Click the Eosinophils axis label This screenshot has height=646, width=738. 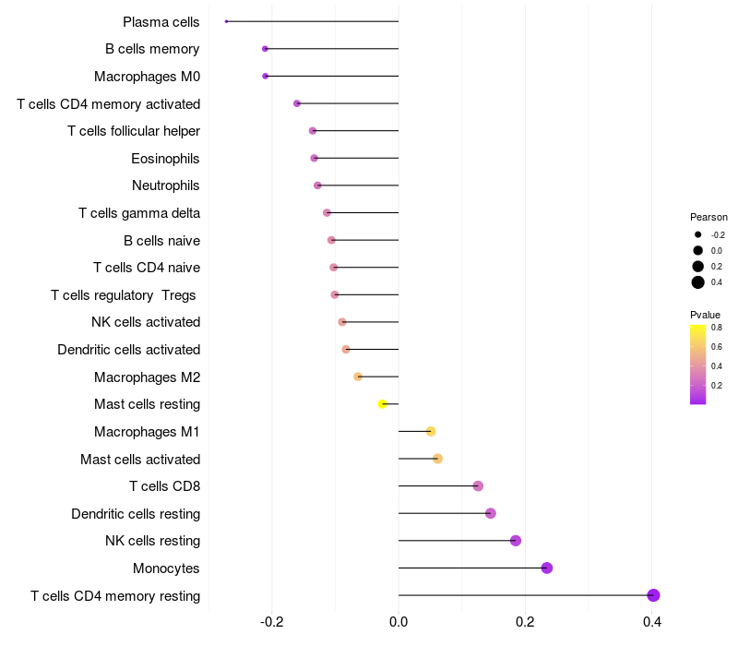(x=165, y=159)
